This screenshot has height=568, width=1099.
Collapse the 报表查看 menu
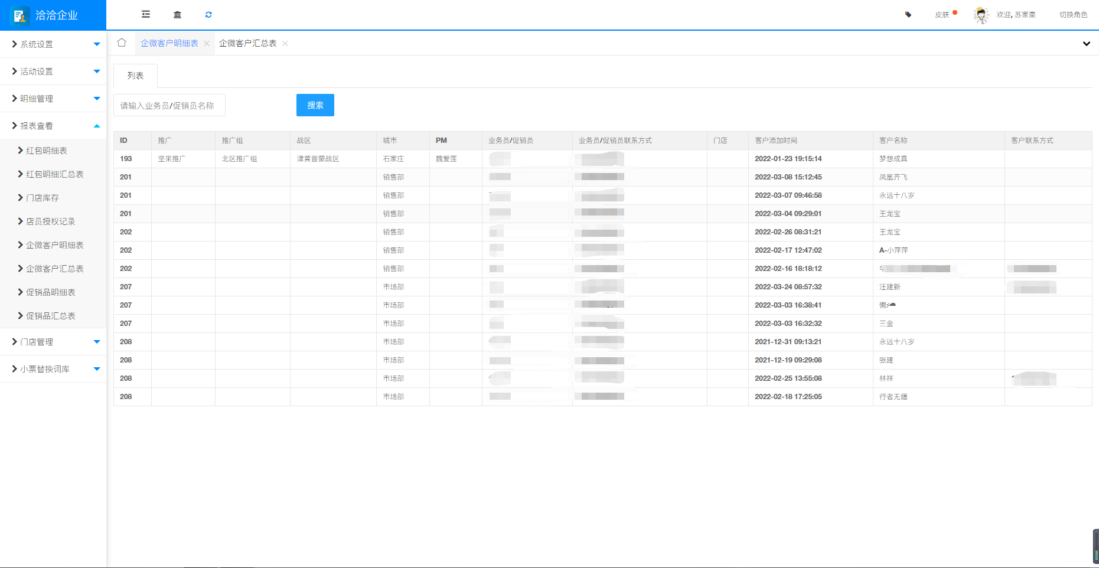(x=53, y=126)
